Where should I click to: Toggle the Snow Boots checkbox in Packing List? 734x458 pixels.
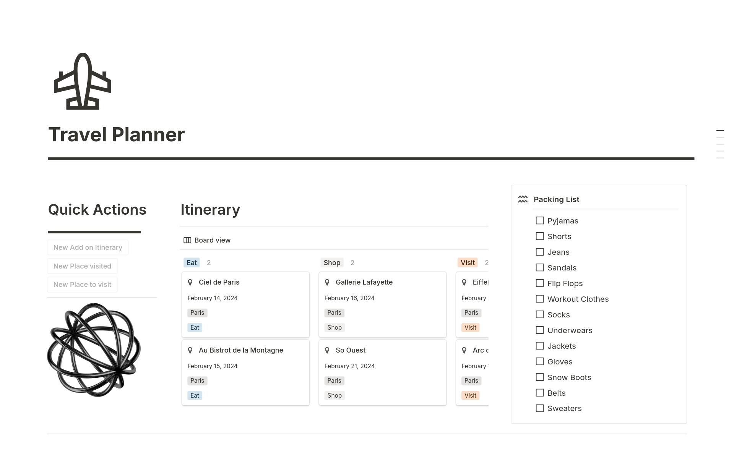540,377
